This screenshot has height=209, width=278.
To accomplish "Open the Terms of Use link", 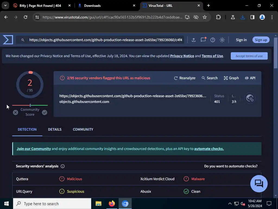I will point(212,56).
